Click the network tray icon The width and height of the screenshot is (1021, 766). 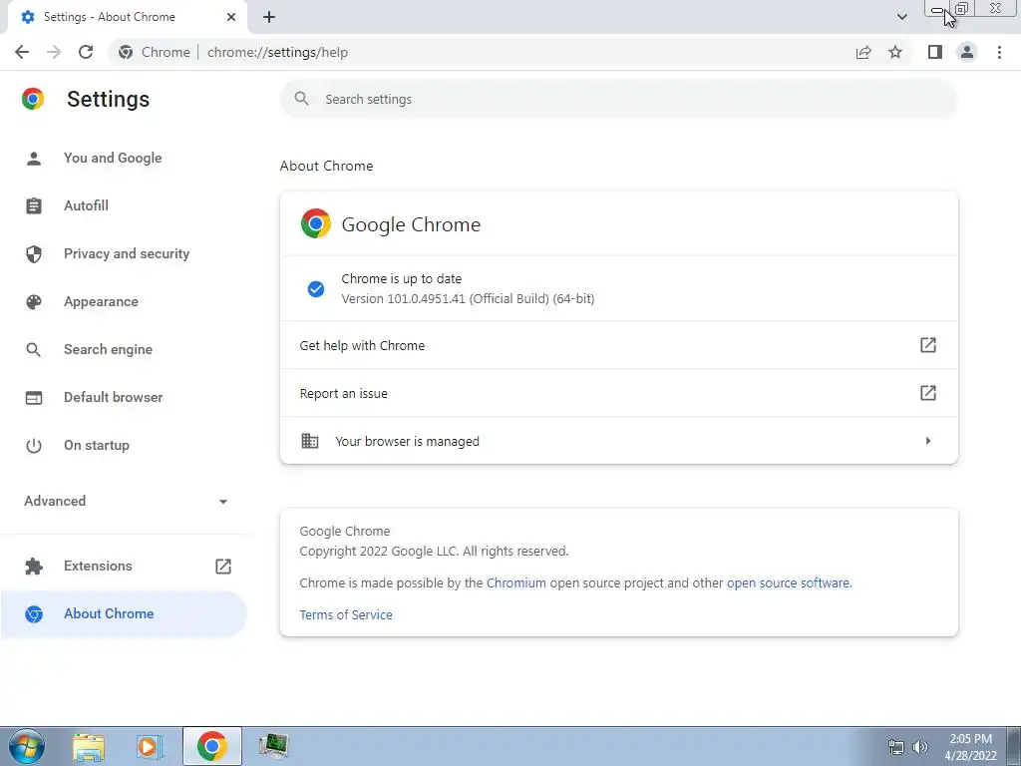click(x=896, y=747)
